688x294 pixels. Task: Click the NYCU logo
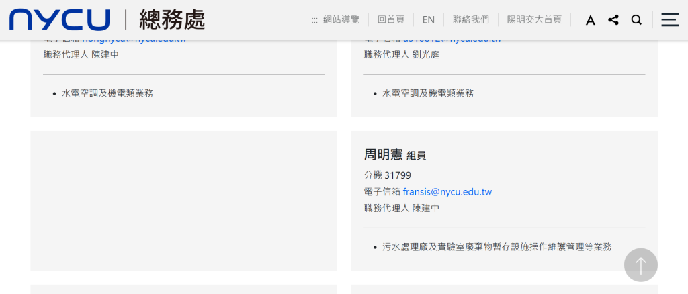[59, 19]
